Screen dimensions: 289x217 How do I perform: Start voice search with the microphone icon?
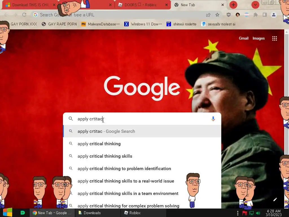click(213, 119)
